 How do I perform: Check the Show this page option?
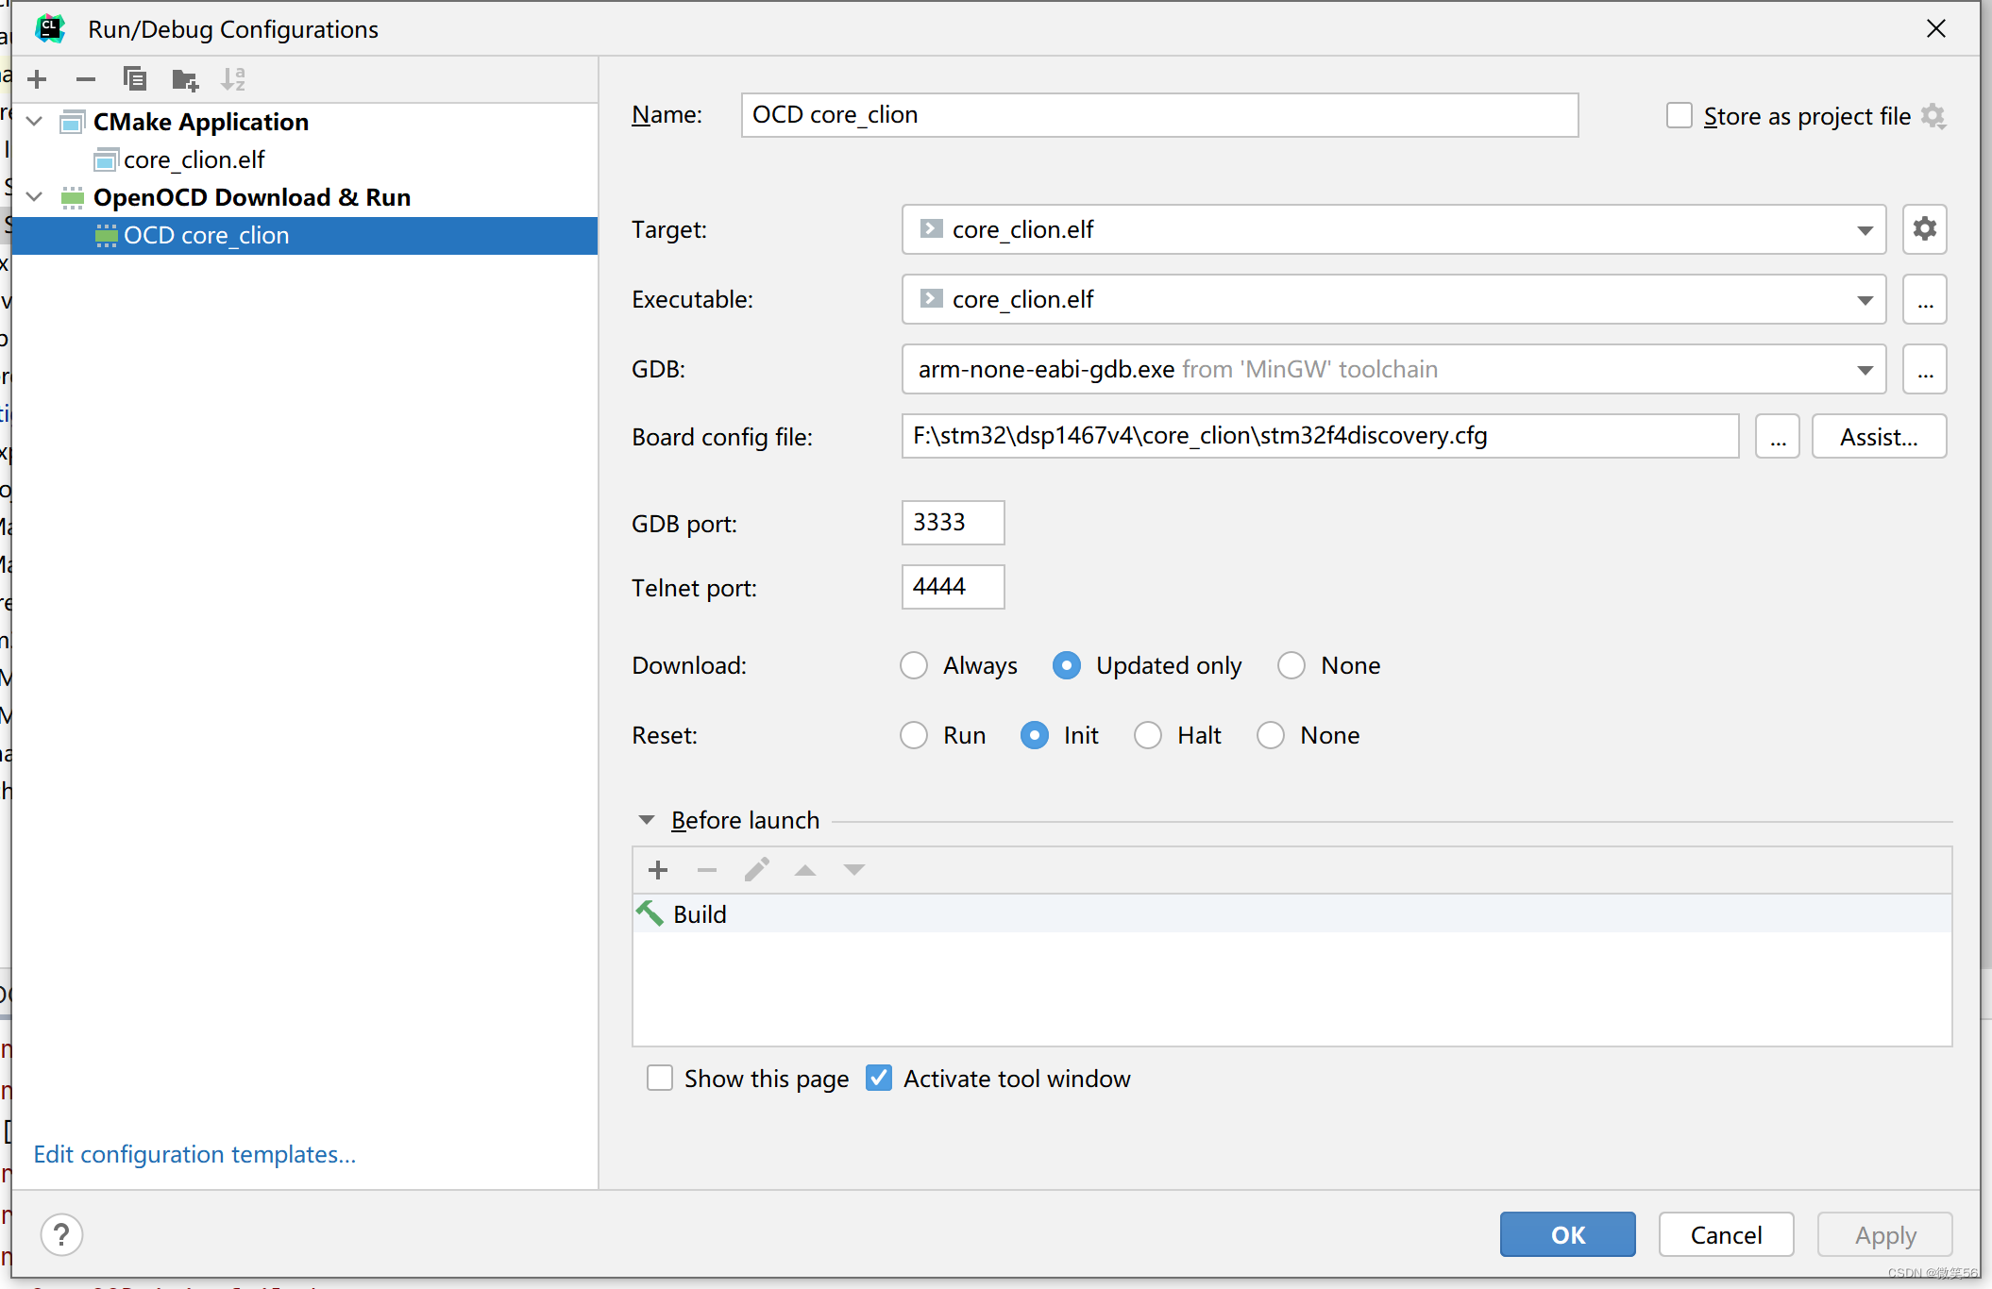point(659,1078)
